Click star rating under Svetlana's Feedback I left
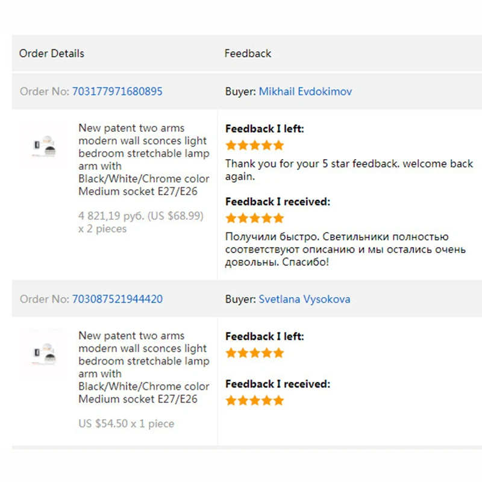482x482 pixels. pyautogui.click(x=254, y=353)
